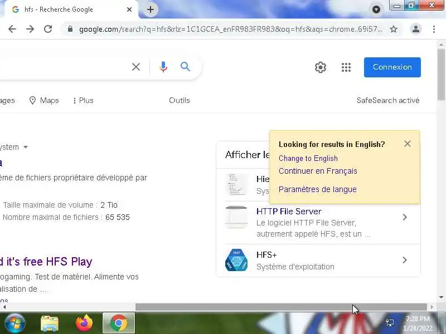Open Google settings gear
The width and height of the screenshot is (446, 334).
(x=321, y=67)
